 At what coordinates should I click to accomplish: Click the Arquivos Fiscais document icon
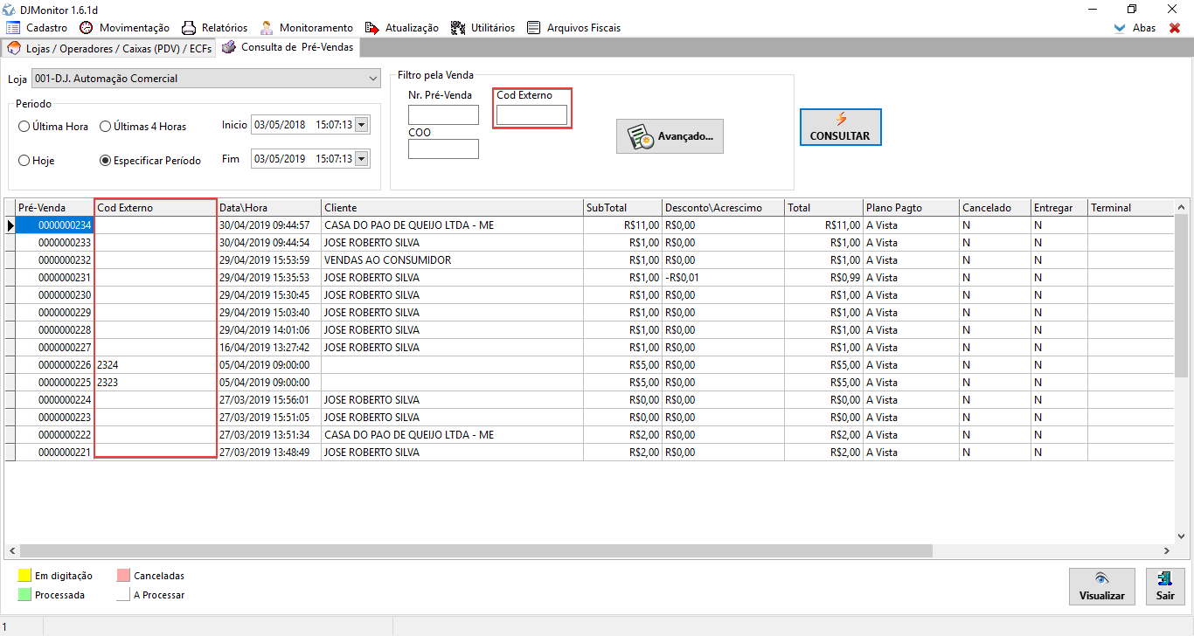[534, 28]
